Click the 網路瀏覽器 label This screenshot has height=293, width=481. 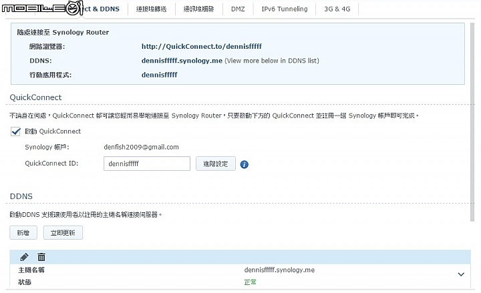point(47,47)
